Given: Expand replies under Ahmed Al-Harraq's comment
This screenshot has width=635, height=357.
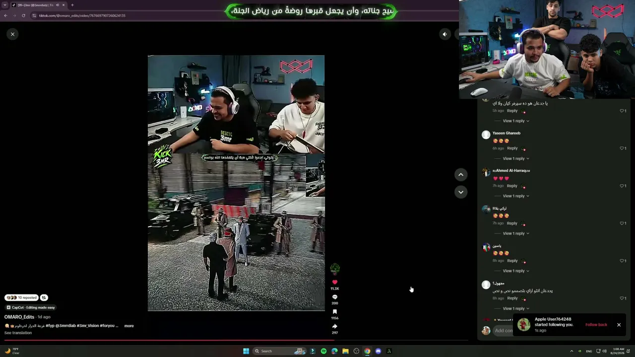Looking at the screenshot, I should 516,196.
